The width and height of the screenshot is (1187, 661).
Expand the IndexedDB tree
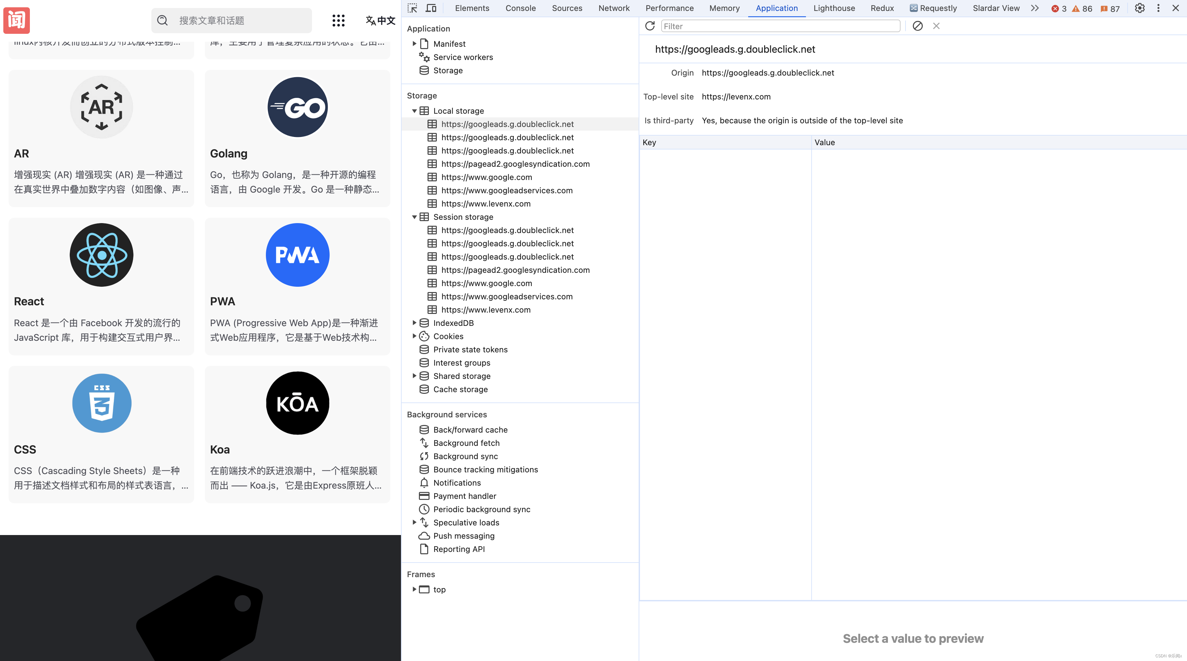(x=414, y=323)
